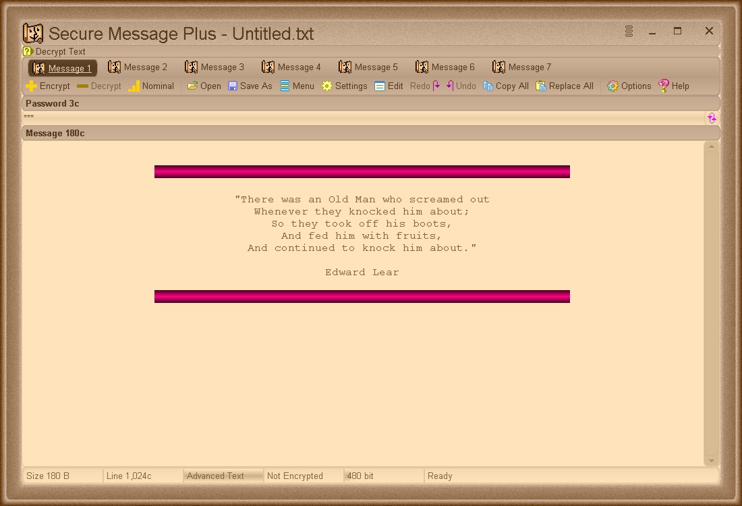Click inside the message text area
Viewport: 742px width, 506px height.
[362, 303]
